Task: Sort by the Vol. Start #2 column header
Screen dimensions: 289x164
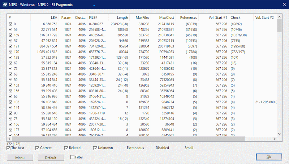Action: pyautogui.click(x=265, y=18)
